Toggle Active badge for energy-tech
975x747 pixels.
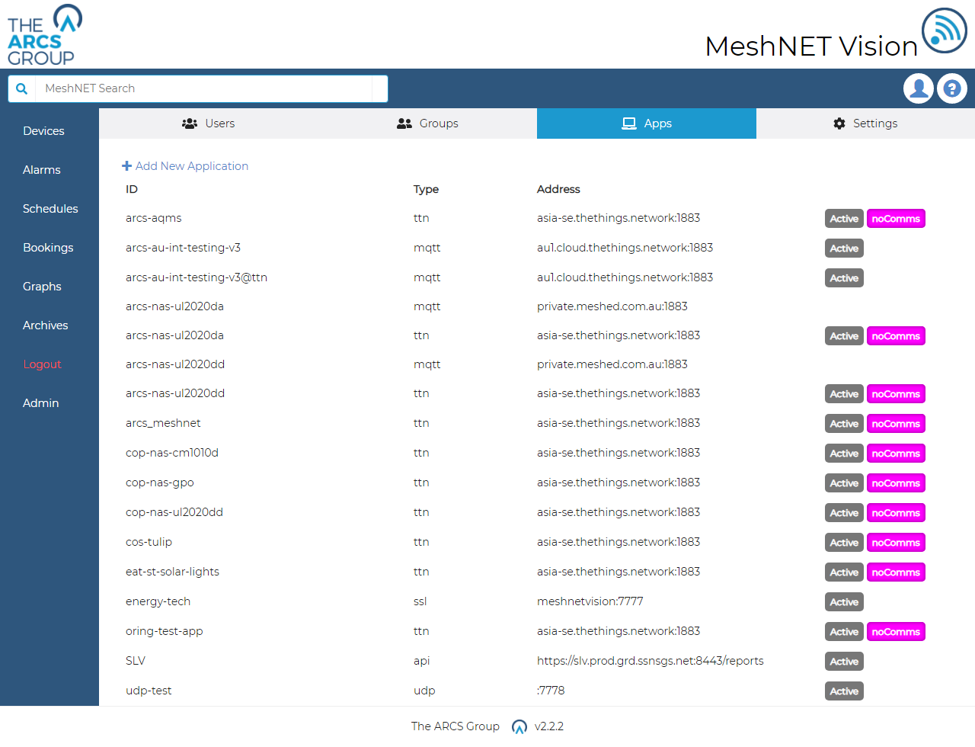click(844, 602)
